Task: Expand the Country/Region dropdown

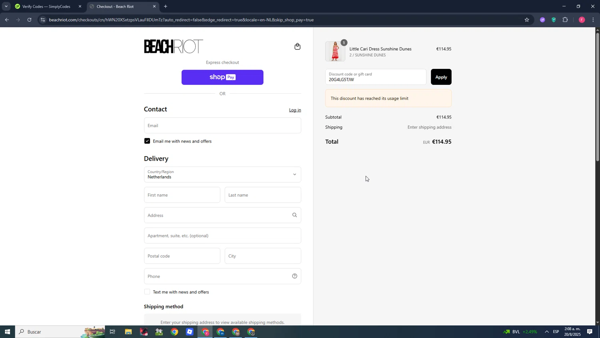Action: [222, 175]
